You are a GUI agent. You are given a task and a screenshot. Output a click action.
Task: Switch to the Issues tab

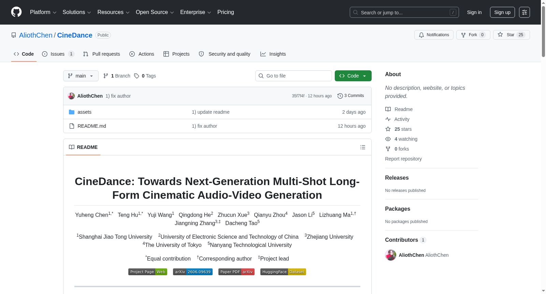pos(58,54)
